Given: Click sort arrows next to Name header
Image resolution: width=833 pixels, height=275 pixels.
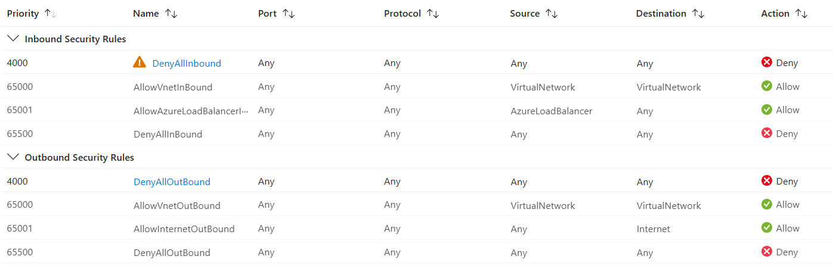Looking at the screenshot, I should point(171,14).
